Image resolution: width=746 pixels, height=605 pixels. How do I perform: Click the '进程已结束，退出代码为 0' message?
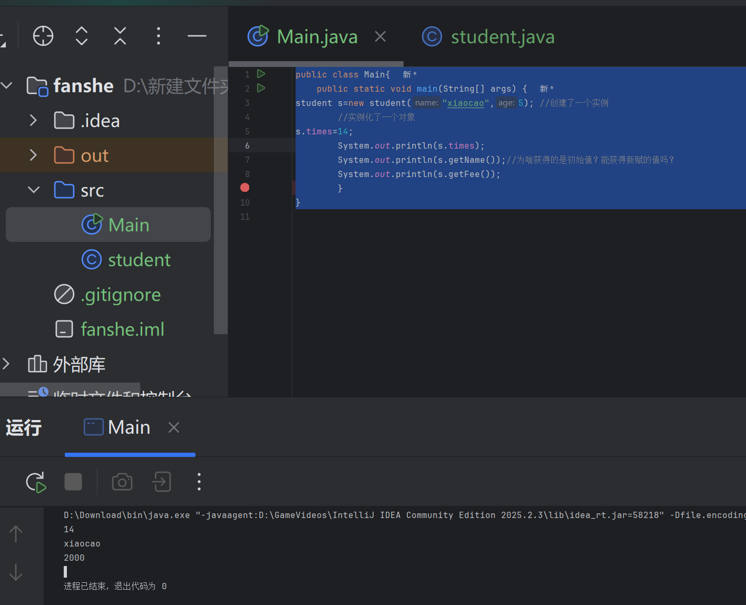point(115,586)
